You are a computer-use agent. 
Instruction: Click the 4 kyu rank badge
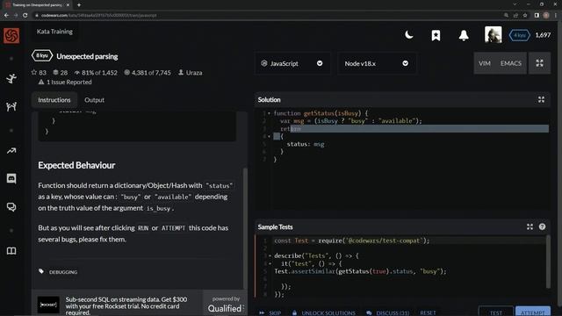click(519, 35)
